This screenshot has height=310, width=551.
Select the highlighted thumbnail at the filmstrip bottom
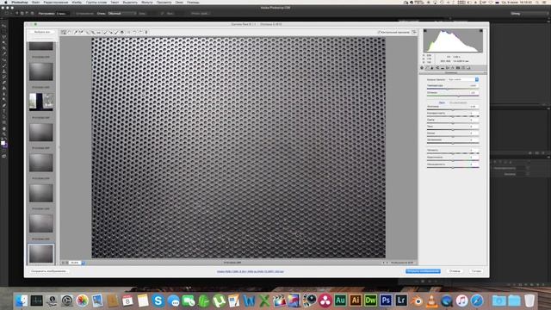coord(41,254)
